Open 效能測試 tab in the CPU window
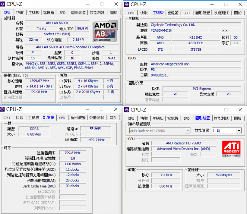Image resolution: width=247 pixels, height=214 pixels. (x=97, y=13)
